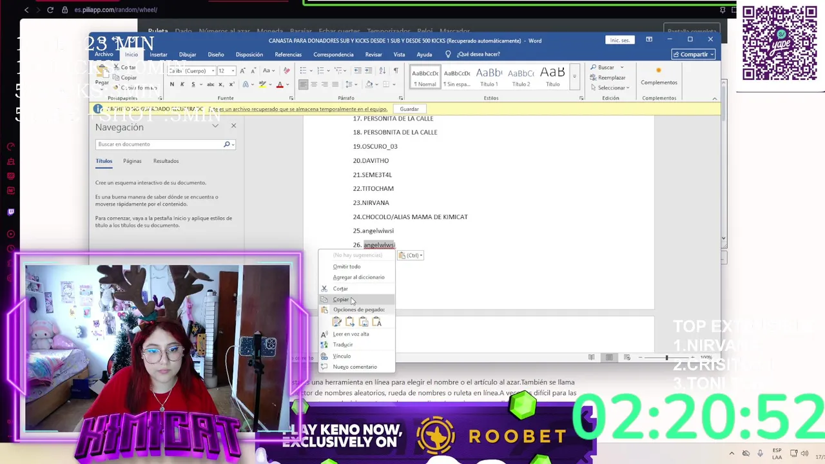The height and width of the screenshot is (464, 825).
Task: Close the Navegación pane with the X
Action: pos(233,126)
